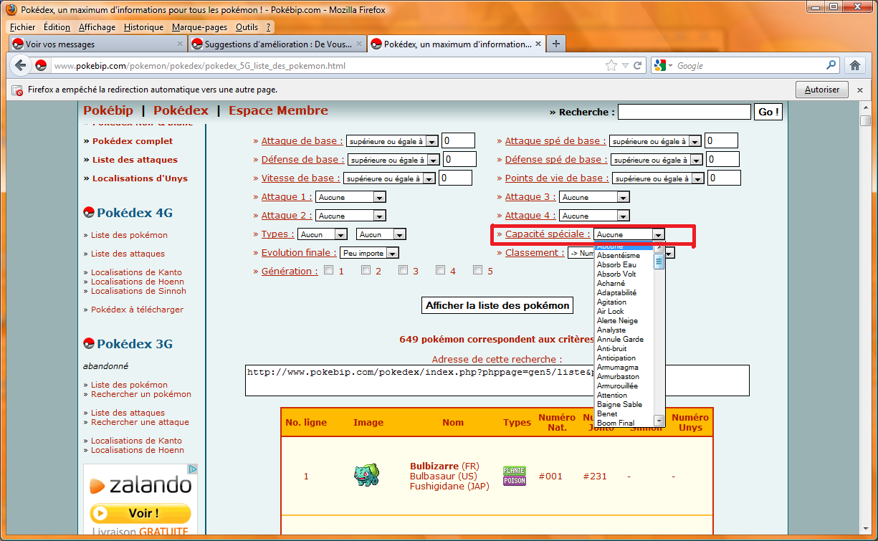878x541 pixels.
Task: Click the Recherche text field
Action: coord(684,112)
